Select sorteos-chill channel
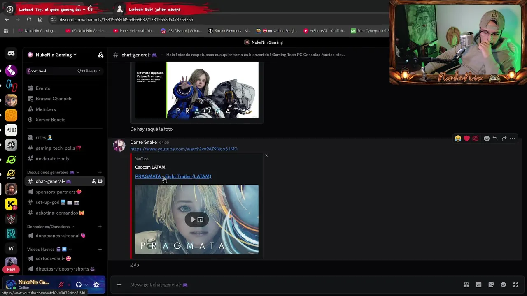 [65, 259]
